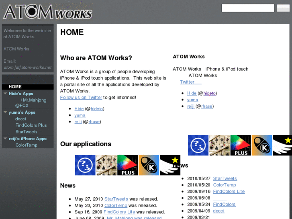Open the docci icon in the left application row
This screenshot has height=219, width=292.
[x=85, y=165]
